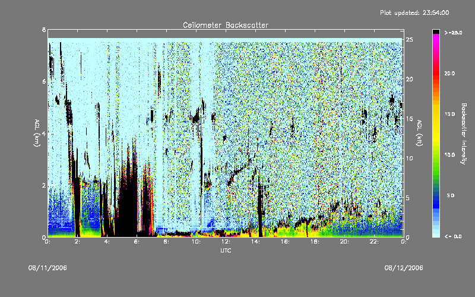Click the '22:' hour tick on time axis
This screenshot has height=297, width=475.
click(x=374, y=242)
